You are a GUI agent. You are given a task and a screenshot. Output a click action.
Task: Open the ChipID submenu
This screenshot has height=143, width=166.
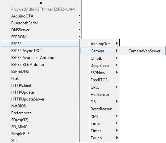click(100, 58)
